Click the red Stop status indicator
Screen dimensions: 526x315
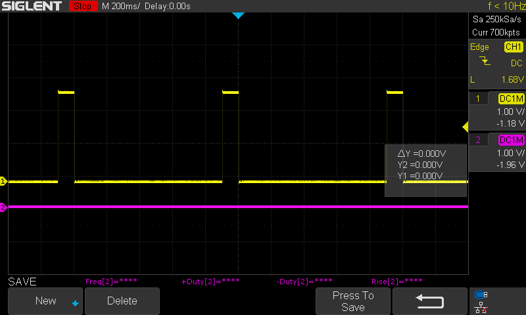(x=84, y=6)
